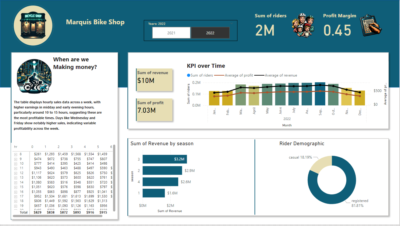Select the September bar in KPI chart
Screen dimensions: 400x226
pyautogui.click(x=320, y=94)
